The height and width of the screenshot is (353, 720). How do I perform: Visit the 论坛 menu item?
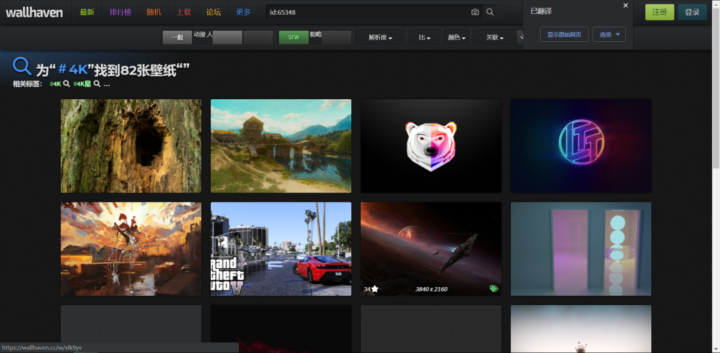coord(213,13)
